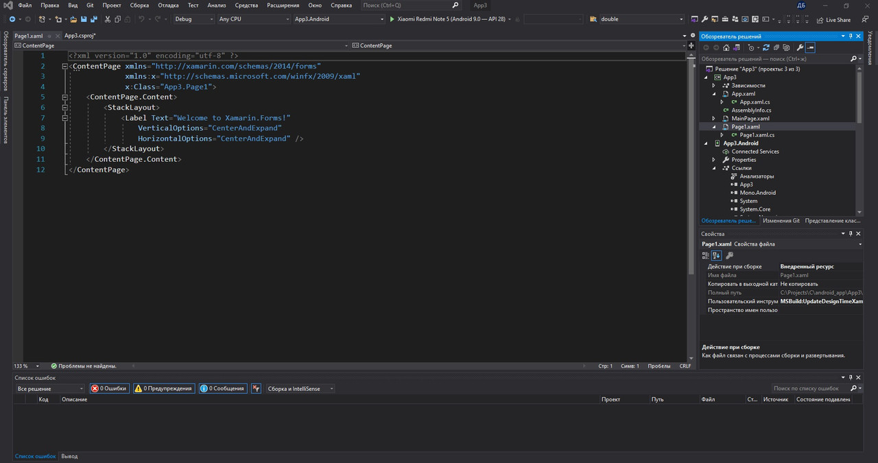Collapse the App3.Android project node
The height and width of the screenshot is (463, 878).
pyautogui.click(x=707, y=143)
